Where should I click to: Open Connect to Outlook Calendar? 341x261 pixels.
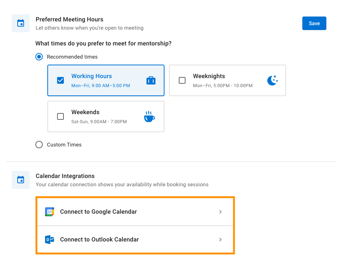(135, 240)
